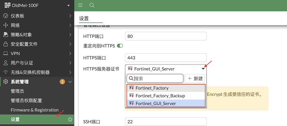This screenshot has width=287, height=126.
Task: Click the orange notification badge showing 2
Action: pyautogui.click(x=62, y=82)
